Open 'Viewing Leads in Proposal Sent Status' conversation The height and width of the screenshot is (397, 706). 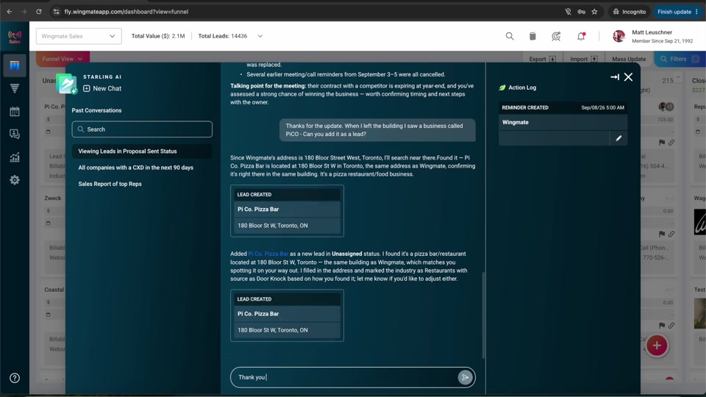click(x=142, y=151)
